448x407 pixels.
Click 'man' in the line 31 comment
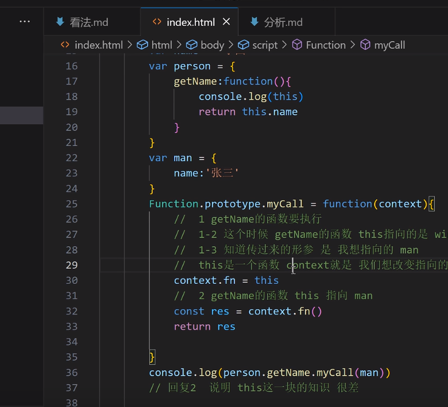pos(364,296)
